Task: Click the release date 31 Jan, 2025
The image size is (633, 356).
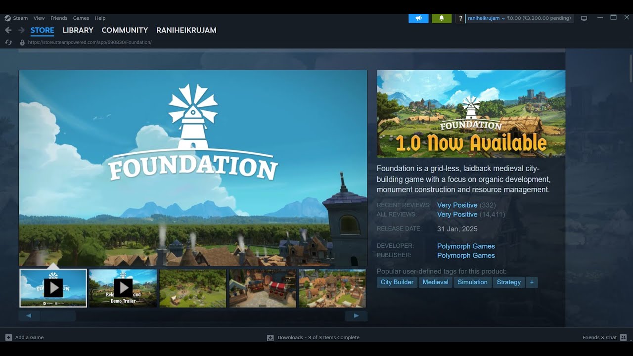Action: pos(457,229)
